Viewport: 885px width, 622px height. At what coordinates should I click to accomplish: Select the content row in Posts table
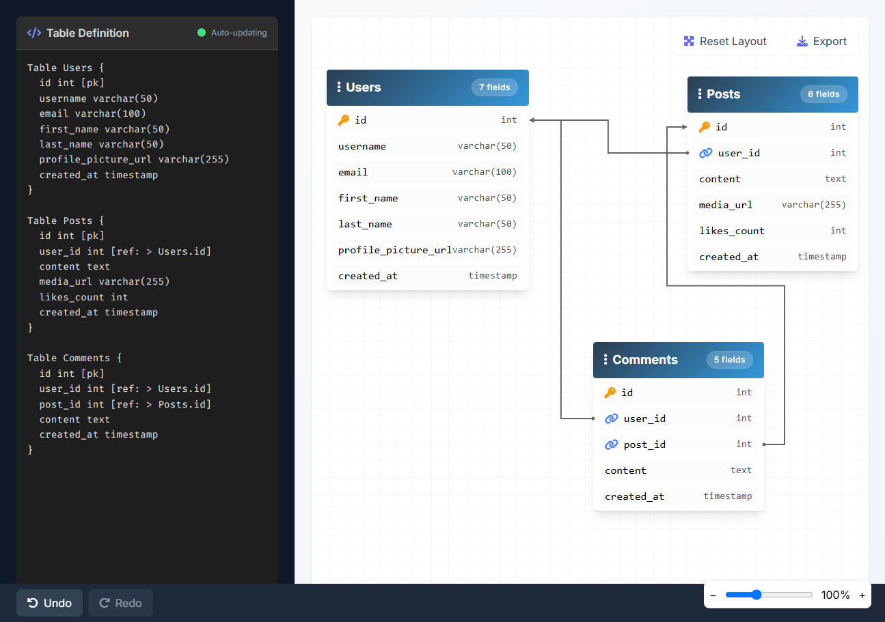tap(773, 179)
